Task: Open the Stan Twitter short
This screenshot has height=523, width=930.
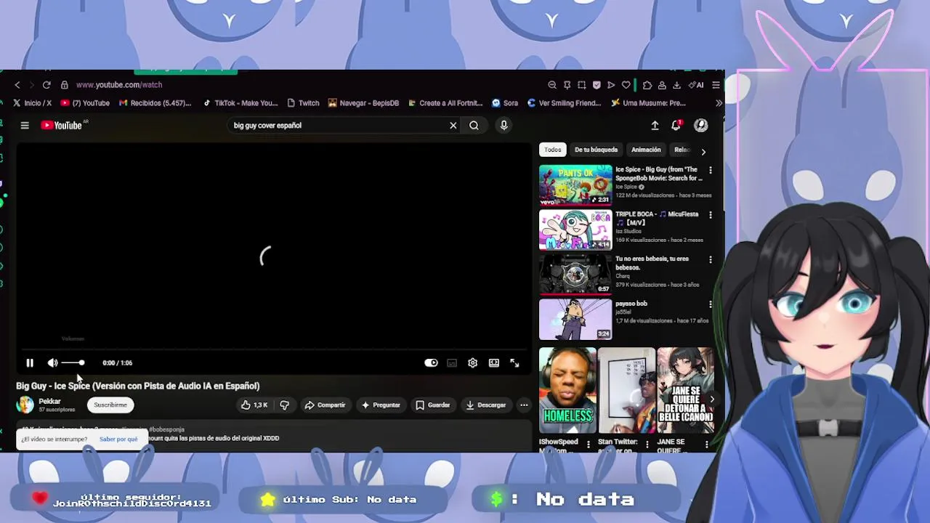Action: (626, 390)
